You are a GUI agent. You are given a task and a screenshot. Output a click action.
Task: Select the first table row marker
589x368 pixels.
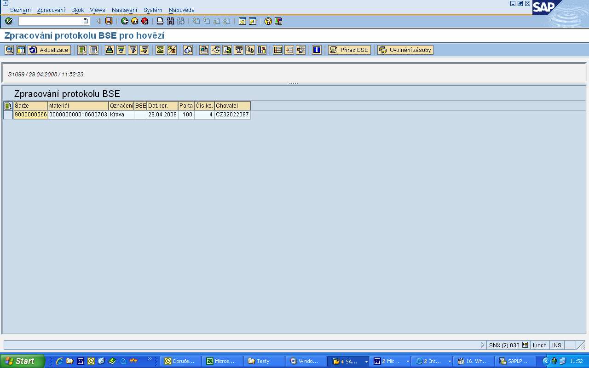[8, 115]
